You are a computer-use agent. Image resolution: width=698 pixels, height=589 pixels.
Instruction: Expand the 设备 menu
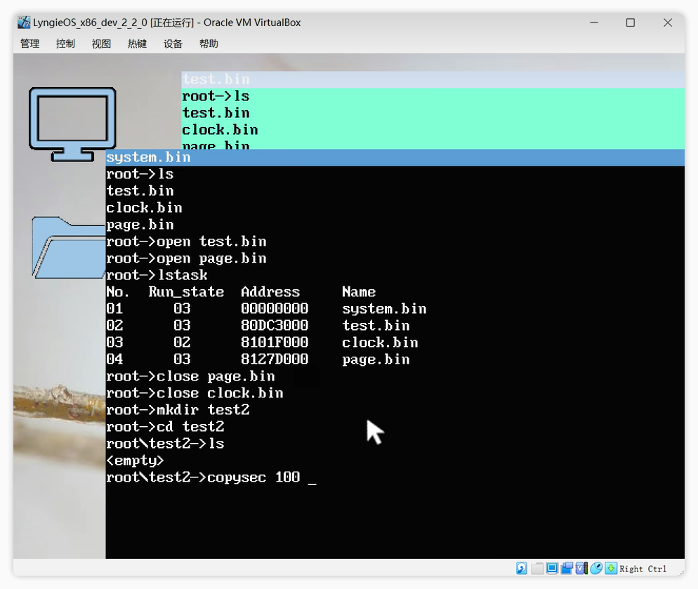tap(173, 44)
